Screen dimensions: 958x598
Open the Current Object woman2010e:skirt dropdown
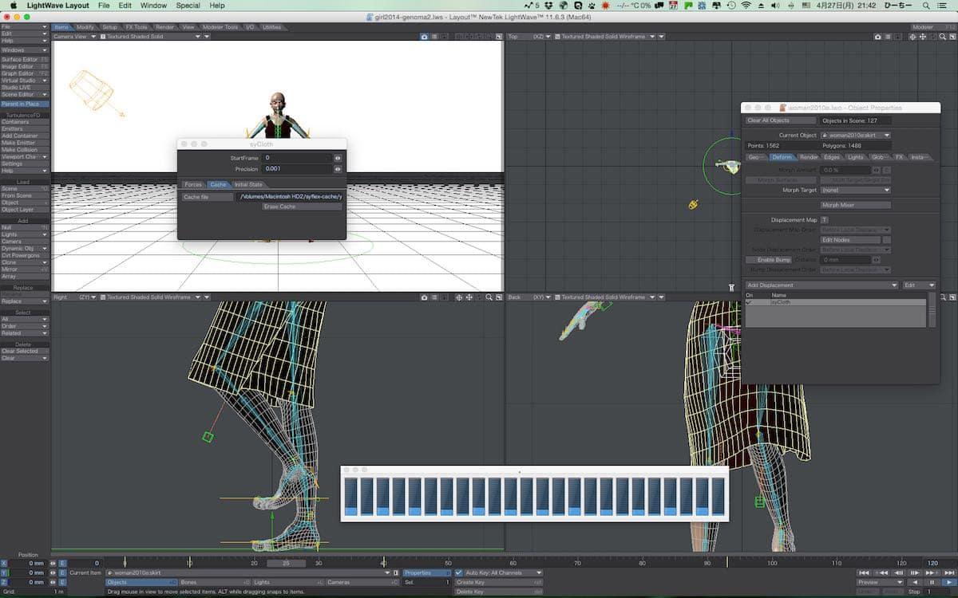856,135
